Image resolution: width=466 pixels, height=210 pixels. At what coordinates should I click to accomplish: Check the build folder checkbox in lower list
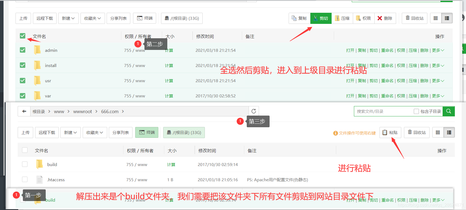point(25,164)
